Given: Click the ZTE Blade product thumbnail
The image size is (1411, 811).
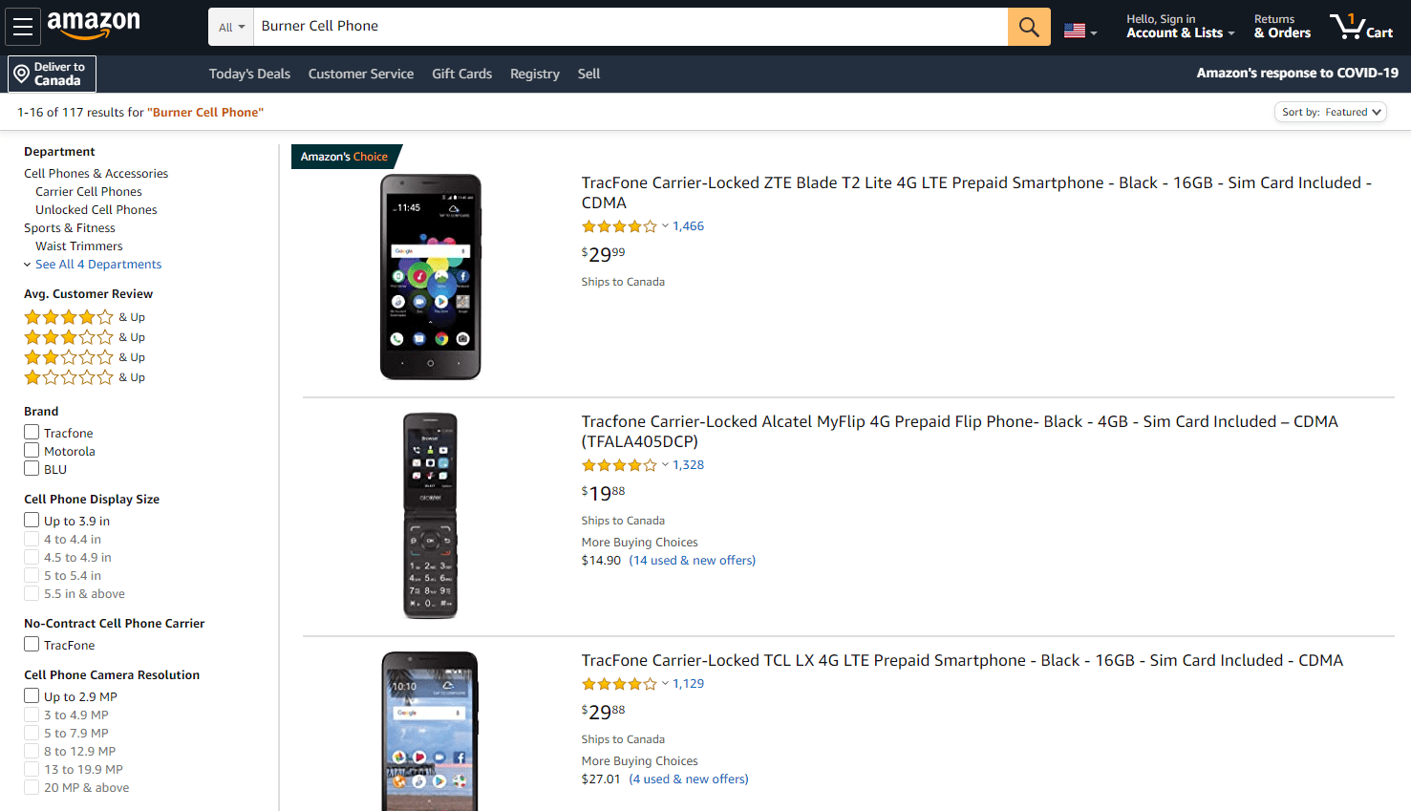Looking at the screenshot, I should coord(430,276).
